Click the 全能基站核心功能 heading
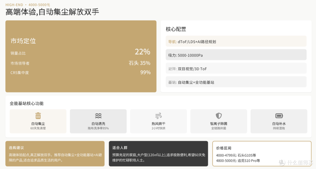 27,104
